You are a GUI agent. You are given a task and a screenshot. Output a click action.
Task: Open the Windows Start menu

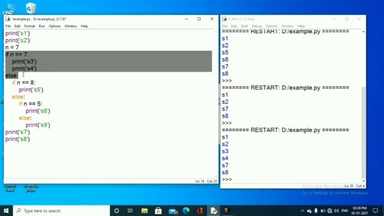point(6,211)
